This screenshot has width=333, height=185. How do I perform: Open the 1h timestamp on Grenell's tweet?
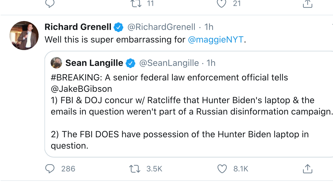click(x=209, y=27)
